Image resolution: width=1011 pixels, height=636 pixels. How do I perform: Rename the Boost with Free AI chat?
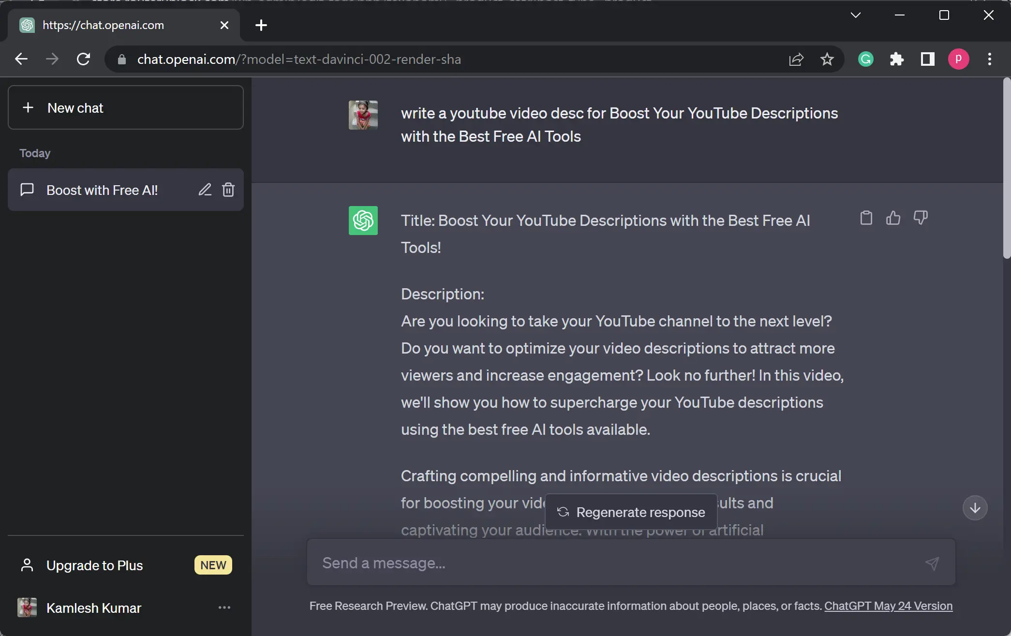[205, 190]
